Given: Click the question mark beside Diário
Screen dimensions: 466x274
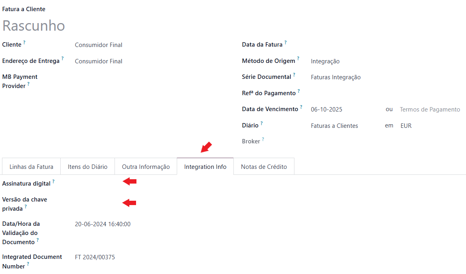Looking at the screenshot, I should tap(262, 123).
